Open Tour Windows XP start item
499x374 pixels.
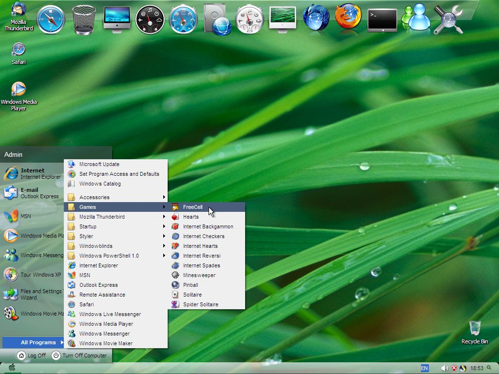pyautogui.click(x=33, y=275)
